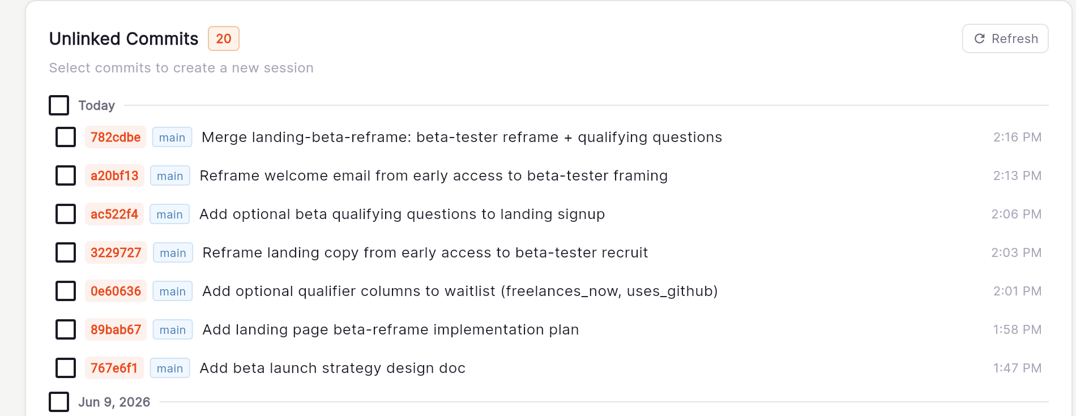Click the Refresh button
The height and width of the screenshot is (416, 1076).
point(1005,38)
